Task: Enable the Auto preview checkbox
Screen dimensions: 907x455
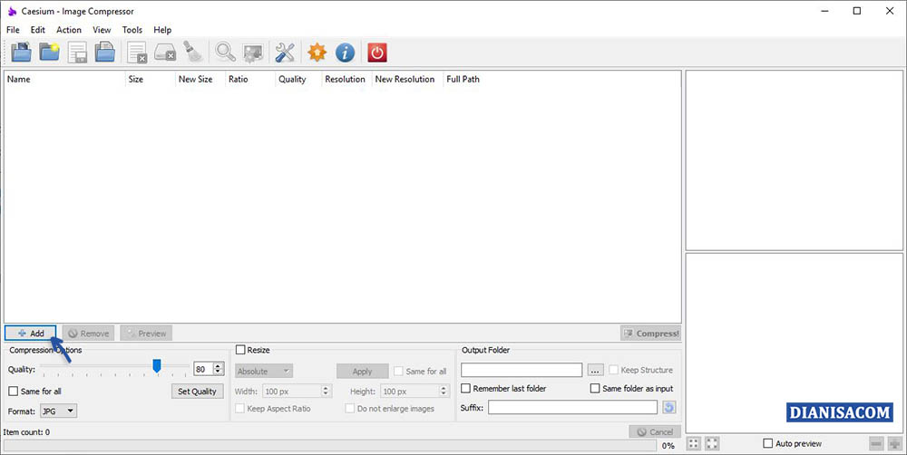Action: point(768,443)
